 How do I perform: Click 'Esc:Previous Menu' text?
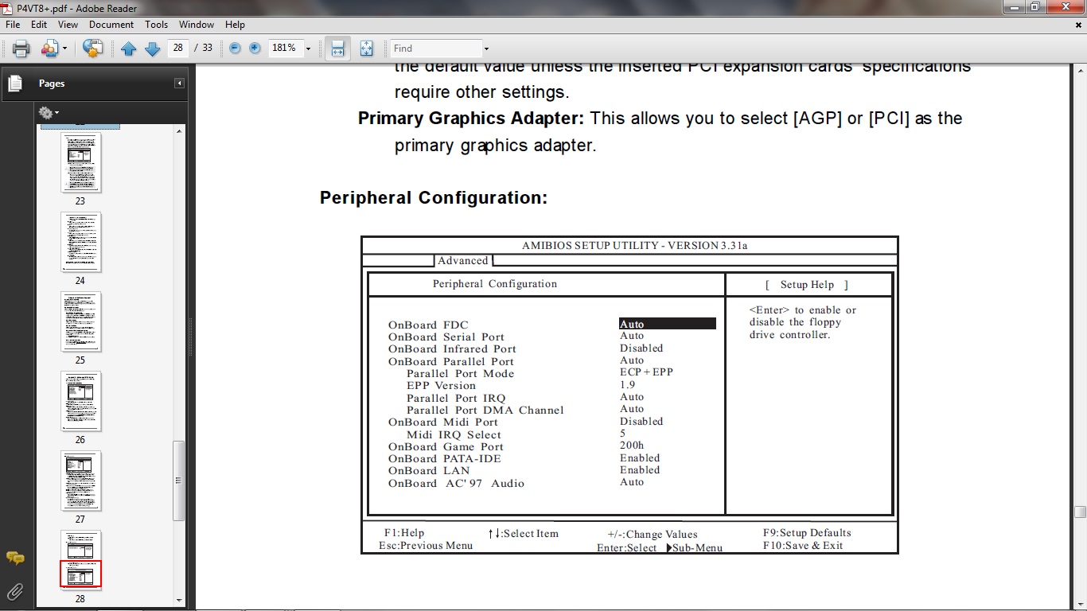tap(426, 546)
